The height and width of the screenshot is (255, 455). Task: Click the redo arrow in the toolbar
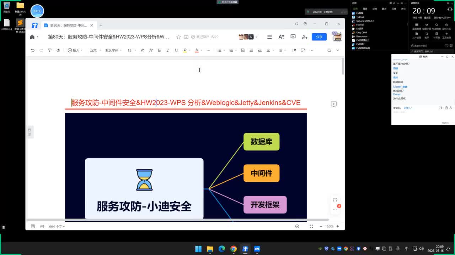point(41,50)
